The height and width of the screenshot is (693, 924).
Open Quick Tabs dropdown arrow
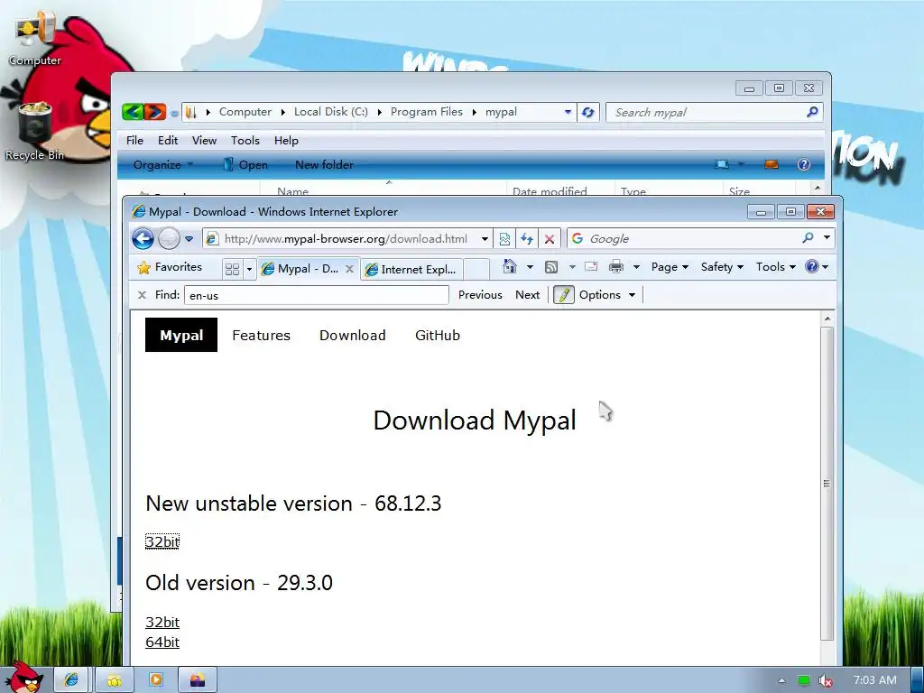(x=249, y=269)
